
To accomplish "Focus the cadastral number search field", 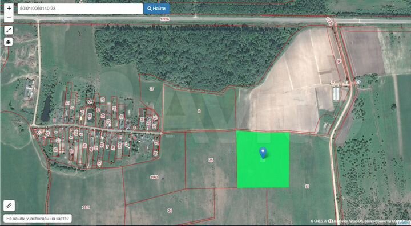I will click(x=80, y=9).
